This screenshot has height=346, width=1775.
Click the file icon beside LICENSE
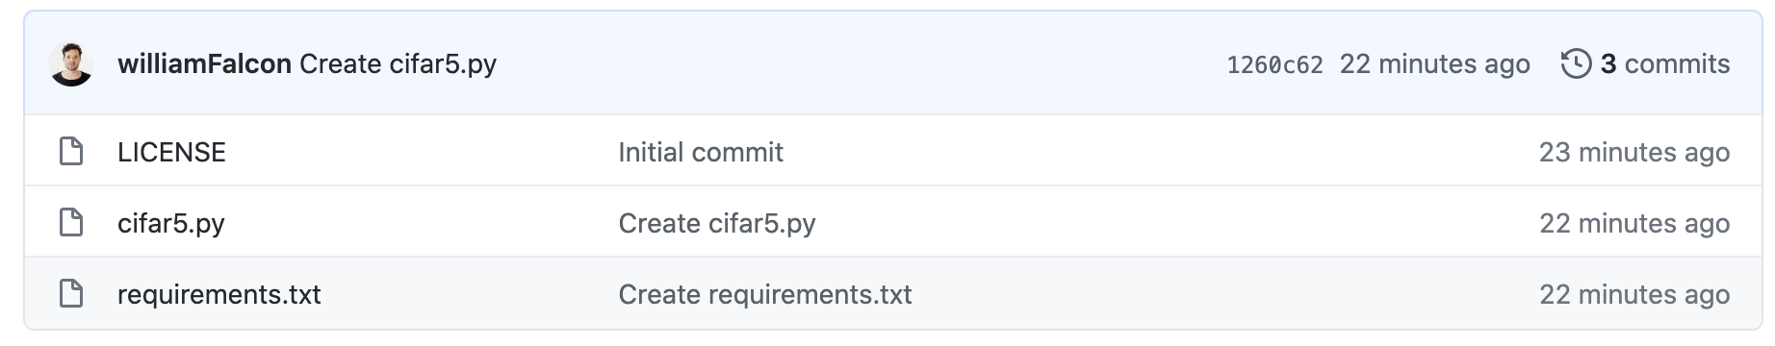[71, 152]
